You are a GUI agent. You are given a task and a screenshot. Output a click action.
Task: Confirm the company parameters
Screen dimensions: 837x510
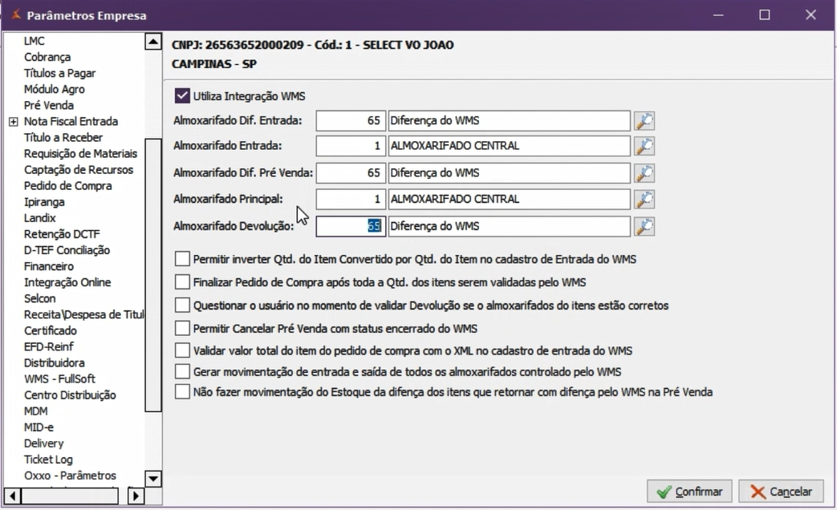[689, 492]
